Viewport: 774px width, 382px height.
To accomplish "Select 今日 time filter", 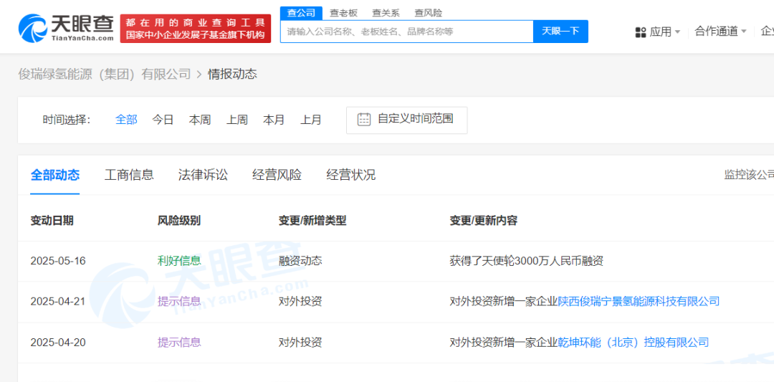I will click(163, 120).
